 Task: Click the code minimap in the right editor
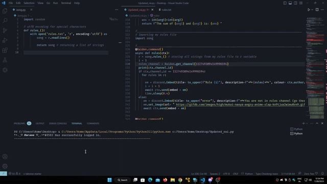316,68
